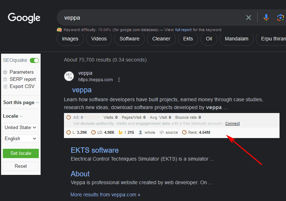The width and height of the screenshot is (286, 201).
Task: Click the Rank 4.54M metric icon
Action: 184,132
